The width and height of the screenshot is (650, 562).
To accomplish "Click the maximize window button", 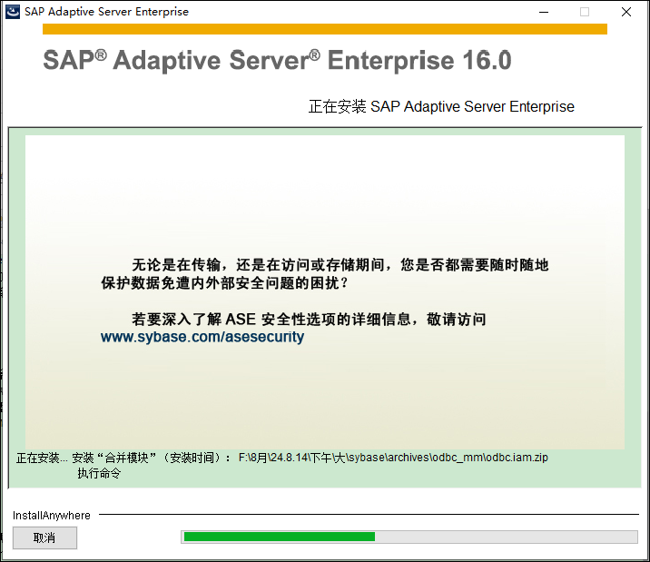I will tap(585, 12).
